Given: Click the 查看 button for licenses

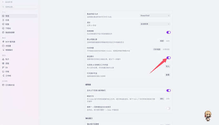Looking at the screenshot, I should coord(168,75).
